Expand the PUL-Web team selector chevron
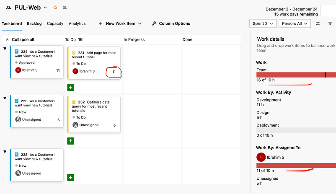This screenshot has height=194, width=336. point(45,8)
